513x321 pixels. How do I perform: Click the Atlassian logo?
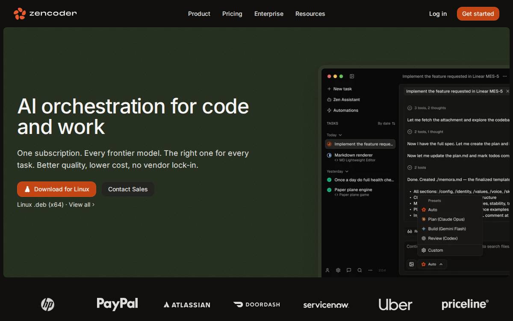187,305
